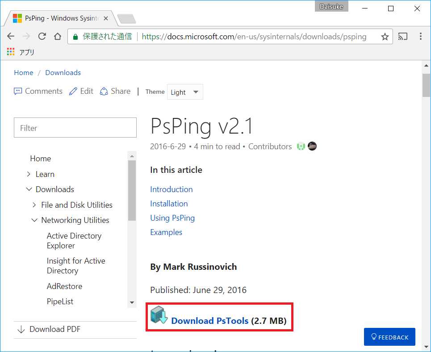This screenshot has height=352, width=431.
Task: Click the Comments speech bubble icon
Action: tap(18, 91)
